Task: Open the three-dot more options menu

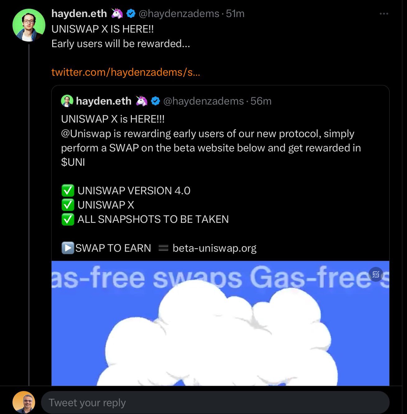Action: coord(384,14)
